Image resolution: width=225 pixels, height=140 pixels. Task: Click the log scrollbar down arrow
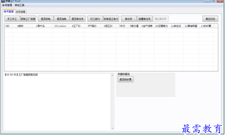[x=112, y=128]
